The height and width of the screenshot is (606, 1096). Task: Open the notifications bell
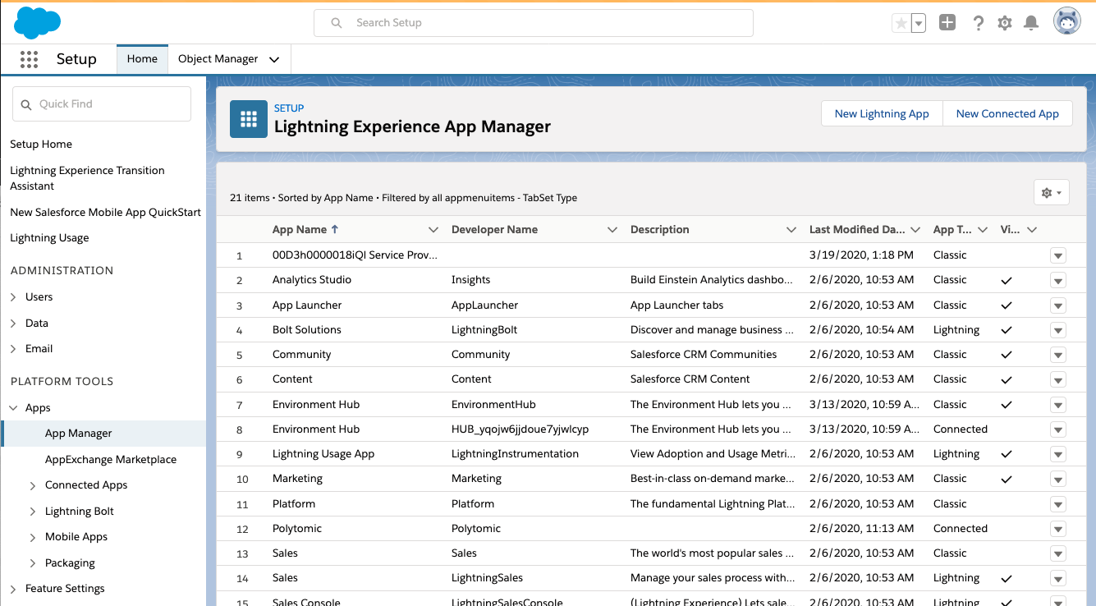pos(1031,23)
